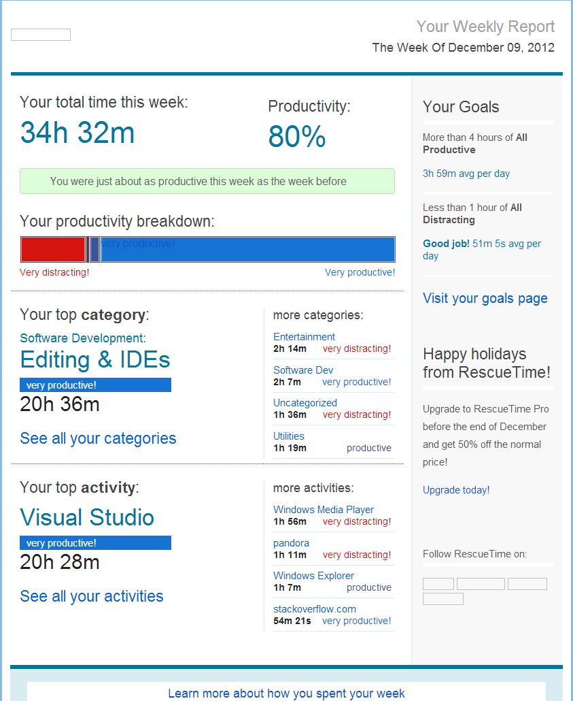Click the missing logo image placeholder in header
This screenshot has height=701, width=573.
41,35
